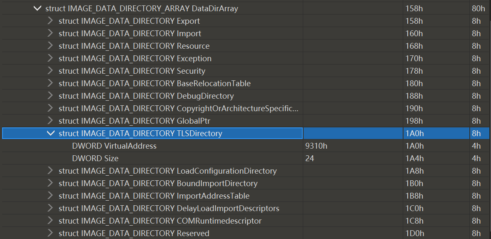Click start offset 178h of Security

click(x=414, y=71)
